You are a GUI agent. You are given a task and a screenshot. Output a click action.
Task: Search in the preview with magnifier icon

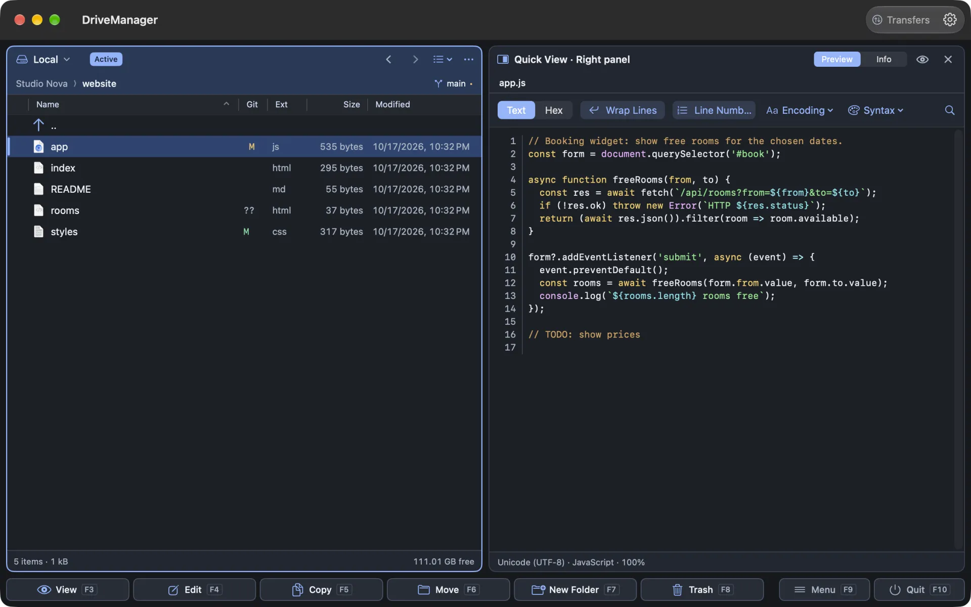pos(950,110)
